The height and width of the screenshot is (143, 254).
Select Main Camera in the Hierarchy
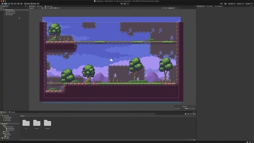(11, 12)
